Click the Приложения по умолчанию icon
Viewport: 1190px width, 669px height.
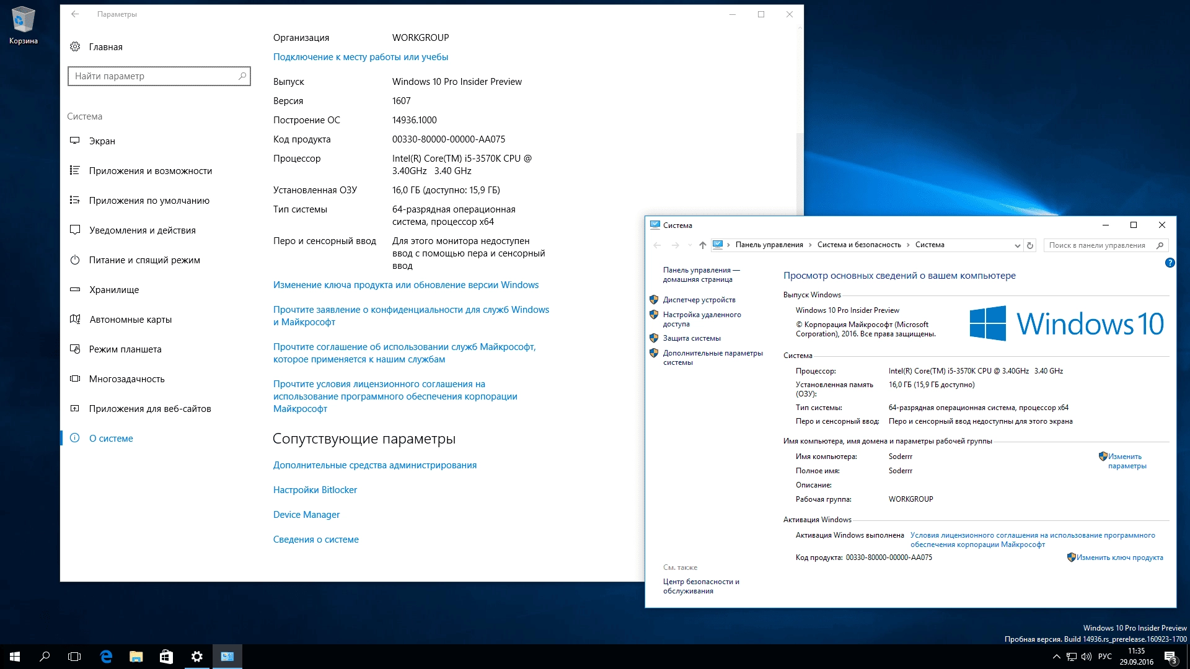pyautogui.click(x=75, y=200)
